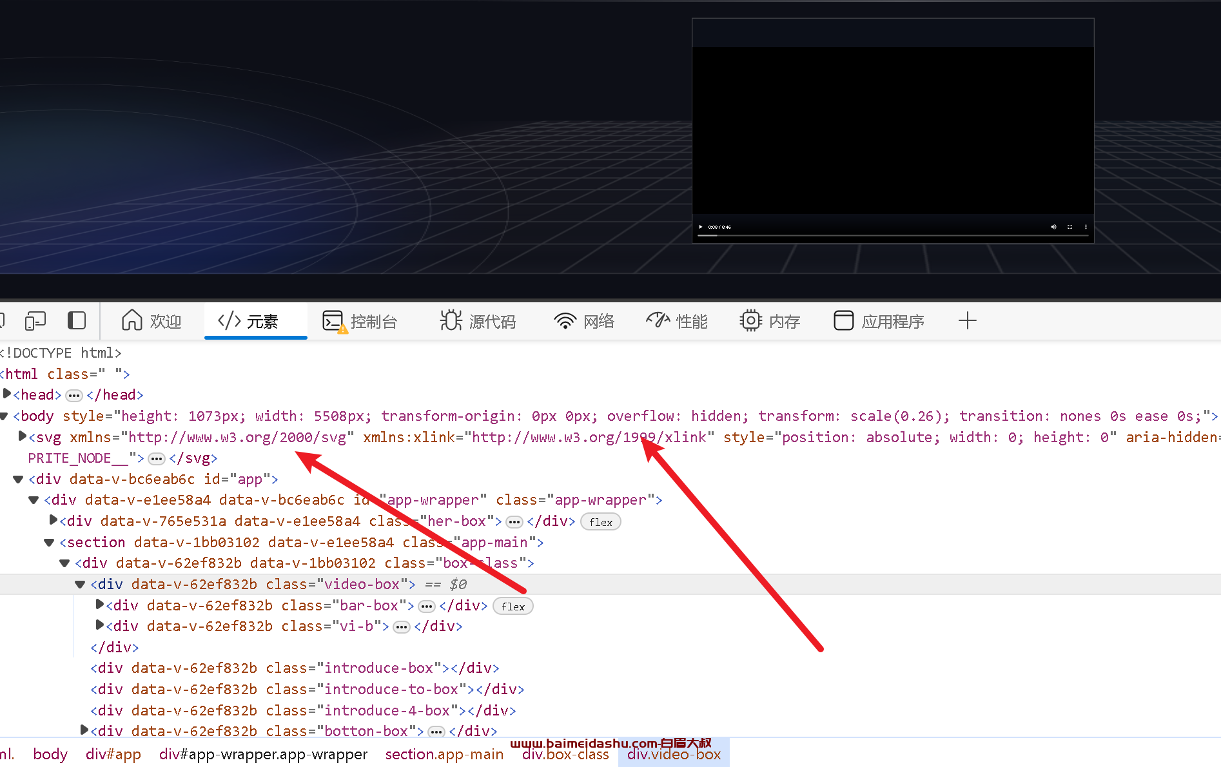Click div#app in the breadcrumb bar

click(x=113, y=753)
